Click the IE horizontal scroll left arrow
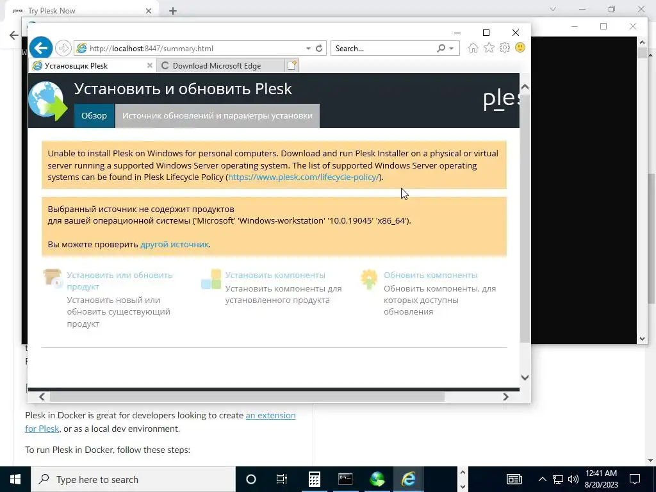 (x=42, y=397)
